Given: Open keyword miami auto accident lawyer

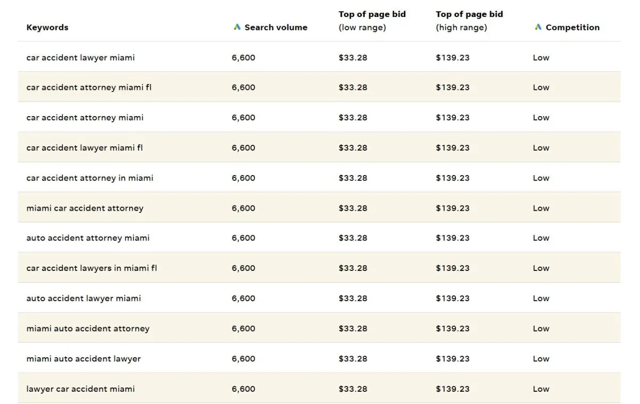Looking at the screenshot, I should tap(84, 359).
